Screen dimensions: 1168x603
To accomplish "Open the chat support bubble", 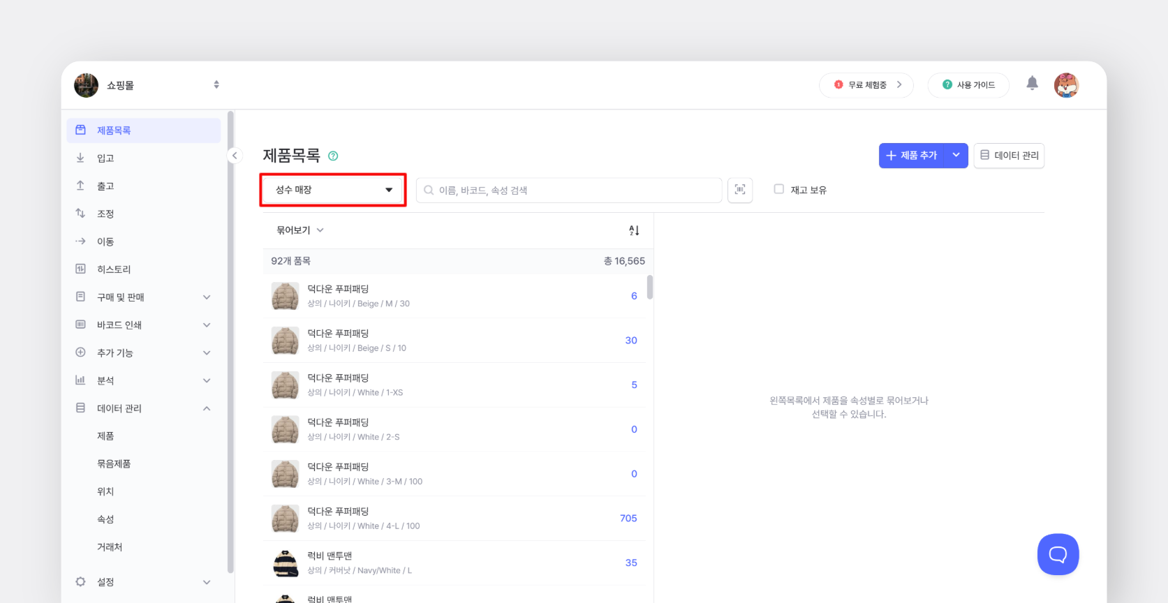I will (1058, 555).
